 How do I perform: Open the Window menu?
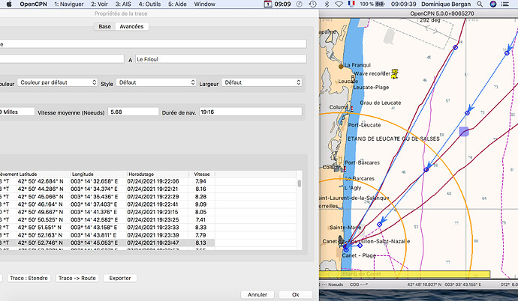click(204, 4)
